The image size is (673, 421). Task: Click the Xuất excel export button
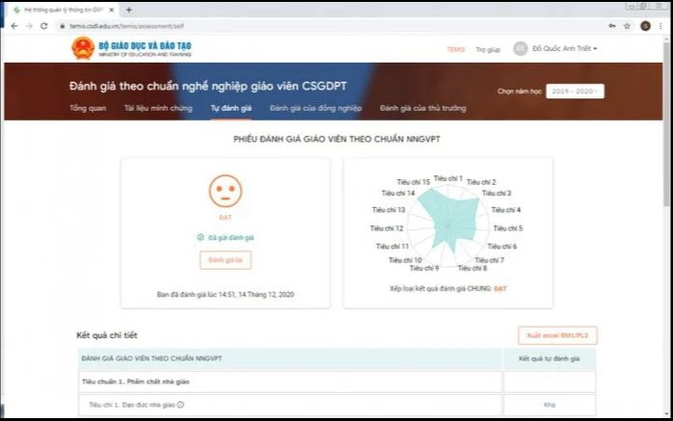pos(557,335)
